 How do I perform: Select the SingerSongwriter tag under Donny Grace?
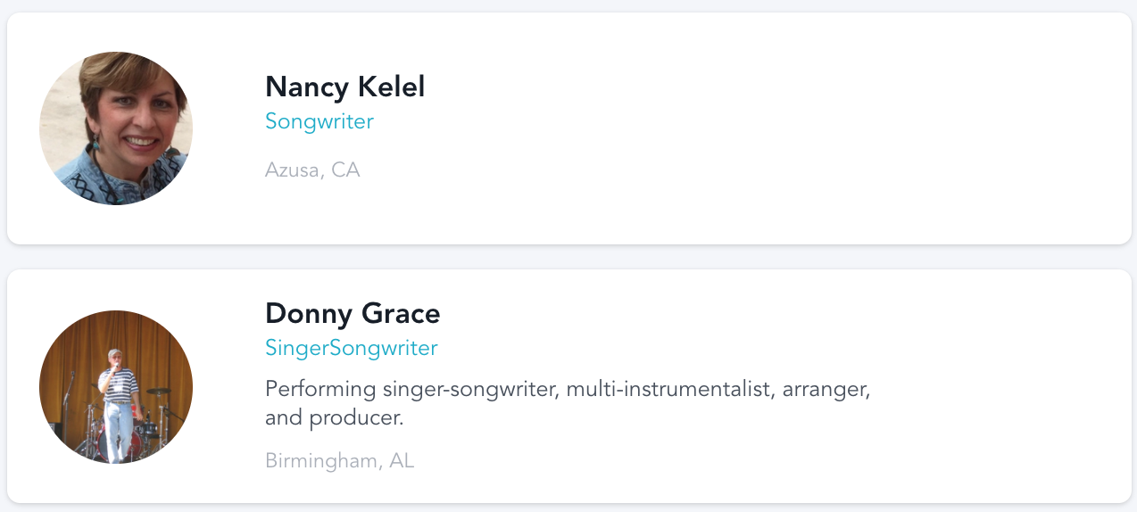tap(352, 348)
